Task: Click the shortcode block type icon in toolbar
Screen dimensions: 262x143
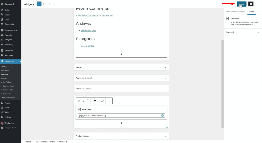Action: 79,101
